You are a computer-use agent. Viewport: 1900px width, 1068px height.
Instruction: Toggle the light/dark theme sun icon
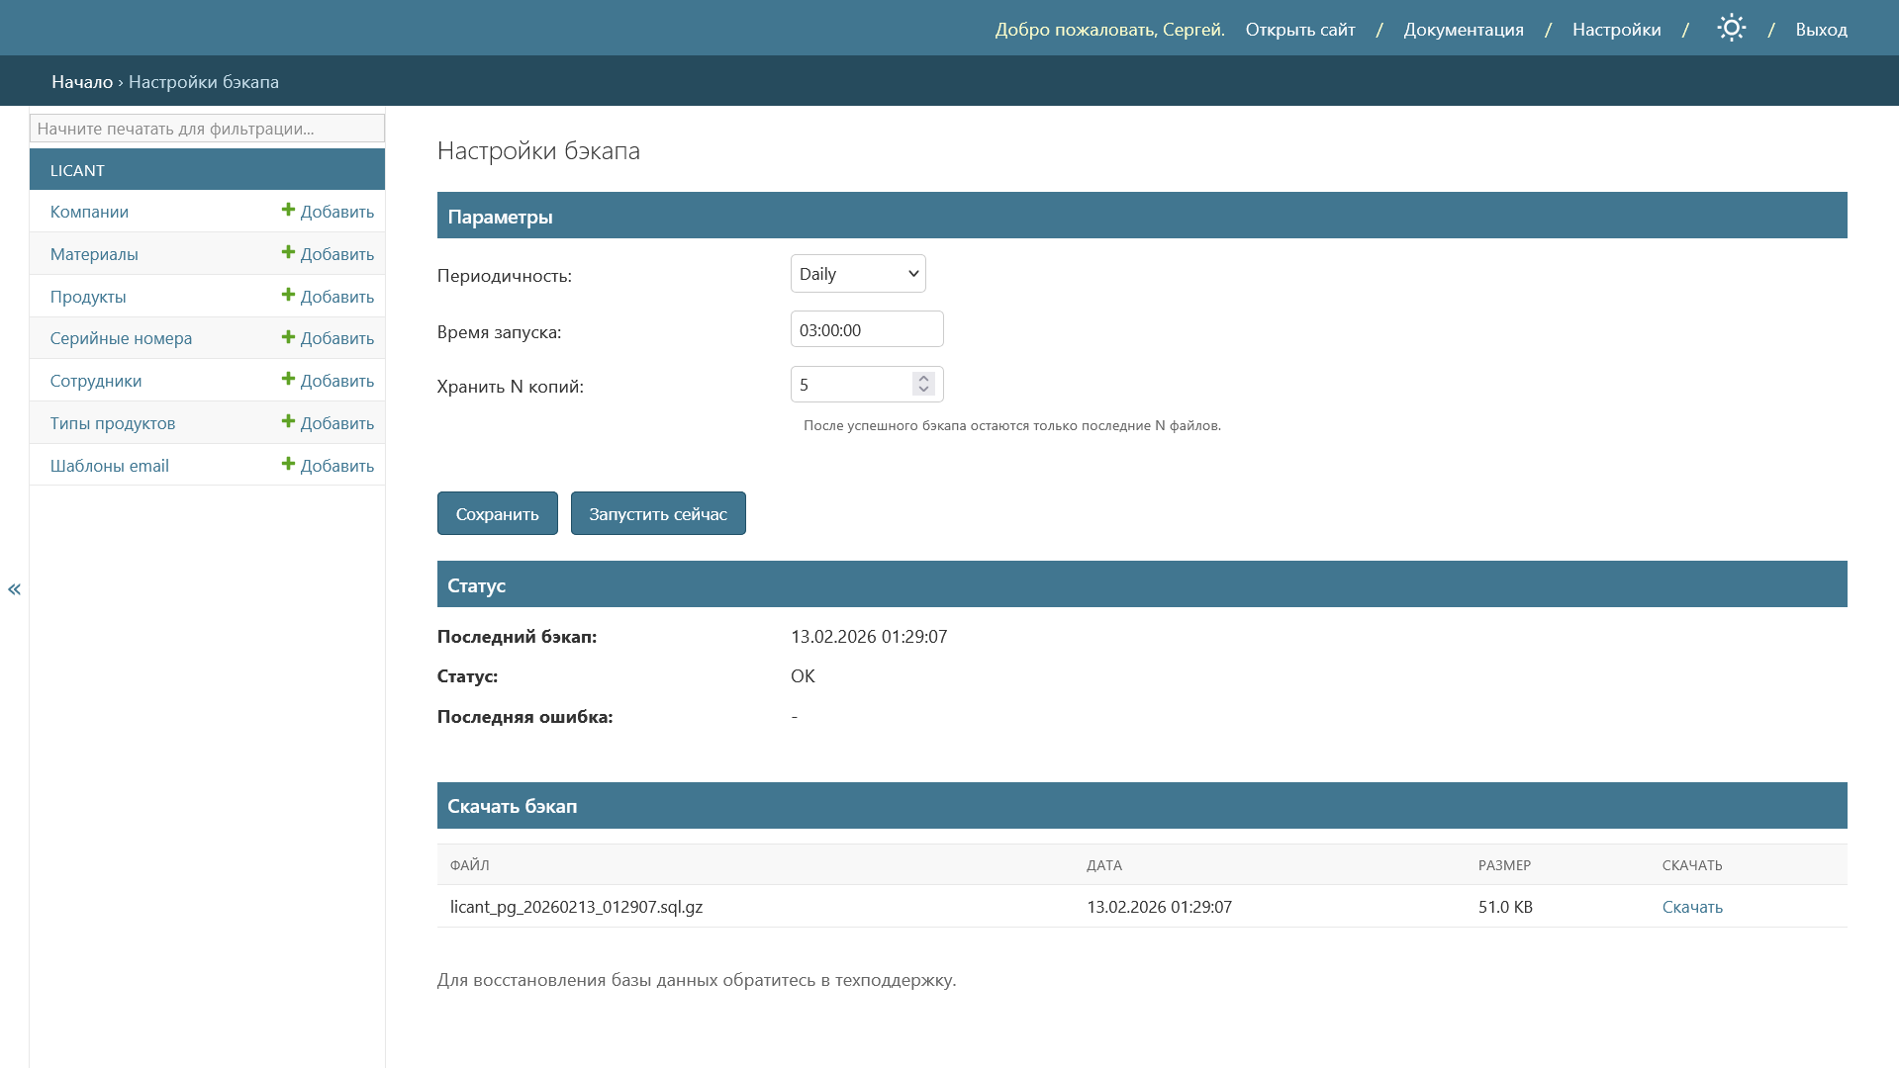coord(1731,29)
